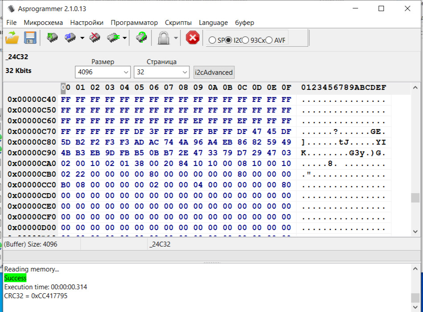
Task: Open a file with the folder icon
Action: pos(12,37)
